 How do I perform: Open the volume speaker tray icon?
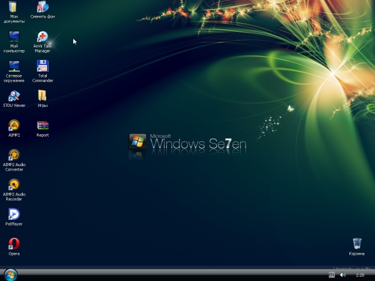click(342, 275)
